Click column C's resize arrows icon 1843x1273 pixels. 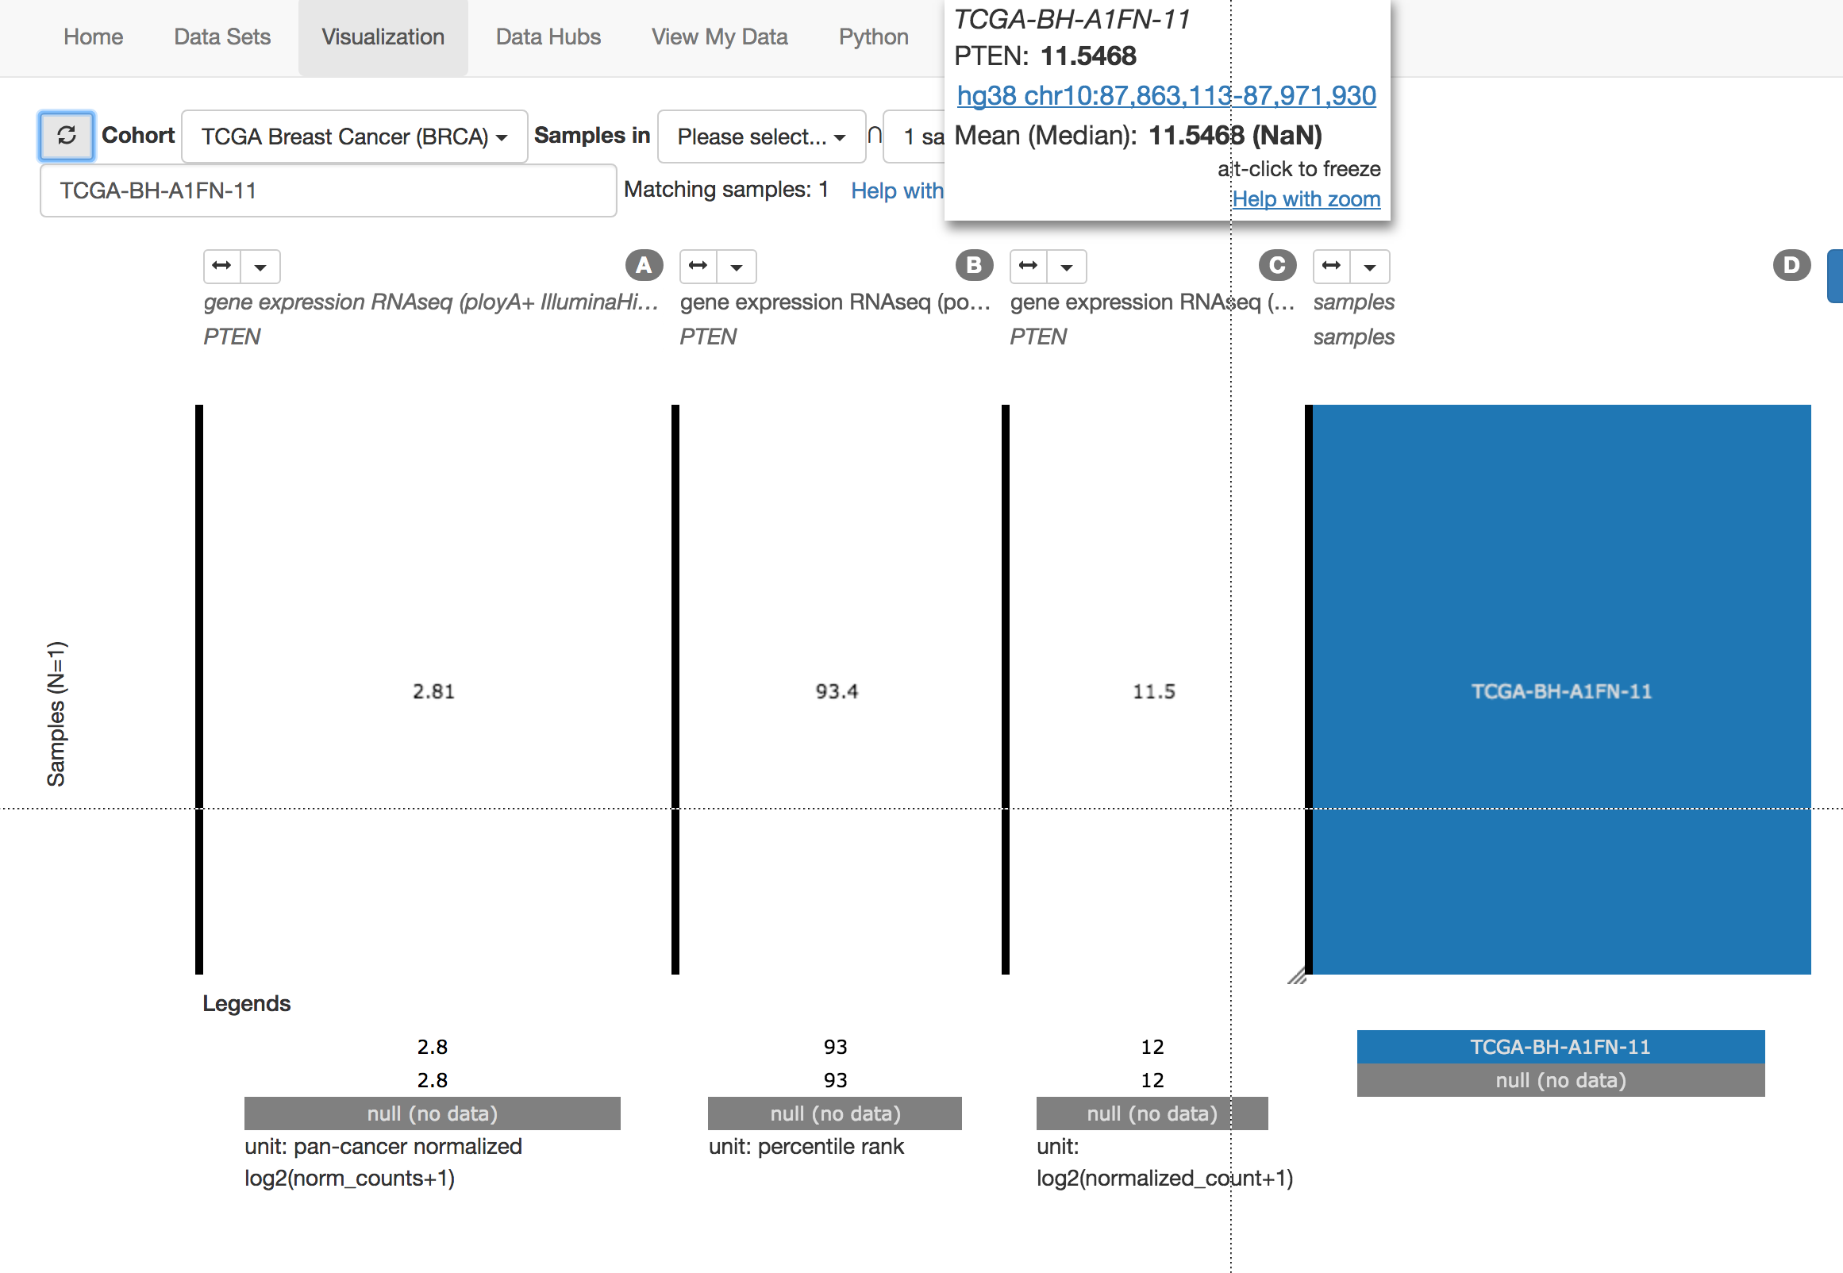coord(1029,266)
